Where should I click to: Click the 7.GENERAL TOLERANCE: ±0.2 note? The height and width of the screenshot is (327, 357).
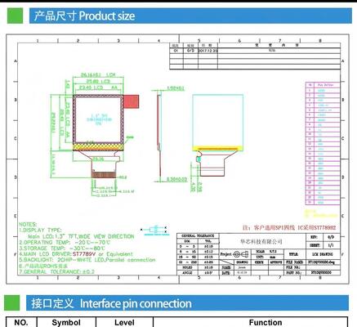coord(56,271)
